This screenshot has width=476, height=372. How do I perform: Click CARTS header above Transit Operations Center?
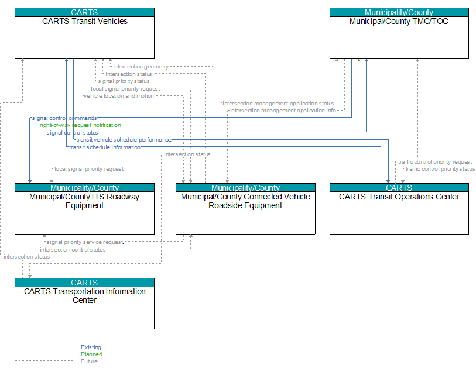(x=399, y=188)
